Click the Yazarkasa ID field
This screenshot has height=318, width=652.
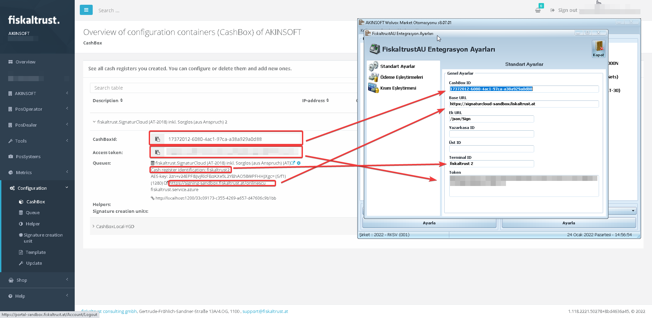(x=491, y=134)
